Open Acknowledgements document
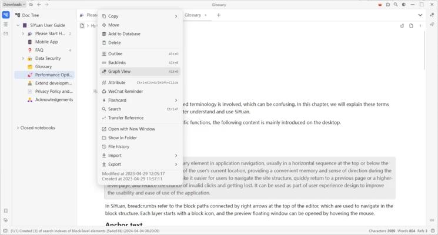 tap(54, 100)
